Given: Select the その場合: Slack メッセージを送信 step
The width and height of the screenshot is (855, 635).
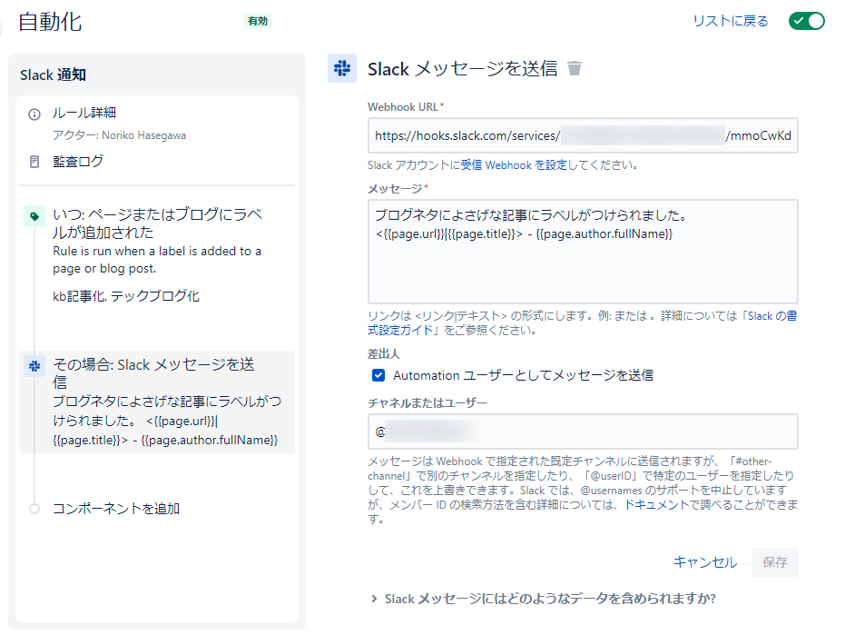Looking at the screenshot, I should (x=157, y=402).
